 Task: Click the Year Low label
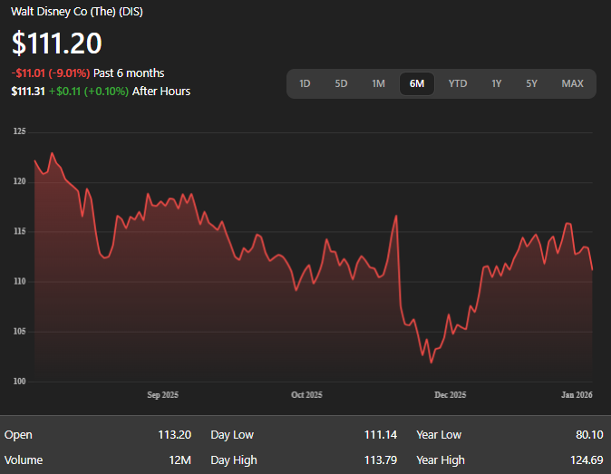pos(439,435)
